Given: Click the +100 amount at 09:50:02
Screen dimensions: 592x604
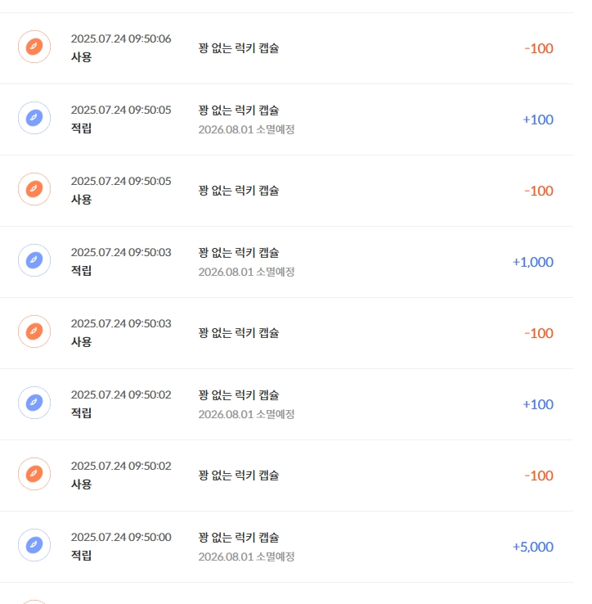Looking at the screenshot, I should tap(538, 404).
